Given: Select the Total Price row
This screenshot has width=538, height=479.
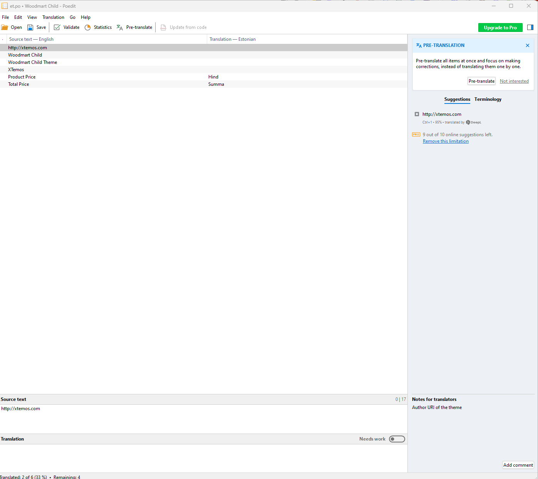Looking at the screenshot, I should click(203, 84).
